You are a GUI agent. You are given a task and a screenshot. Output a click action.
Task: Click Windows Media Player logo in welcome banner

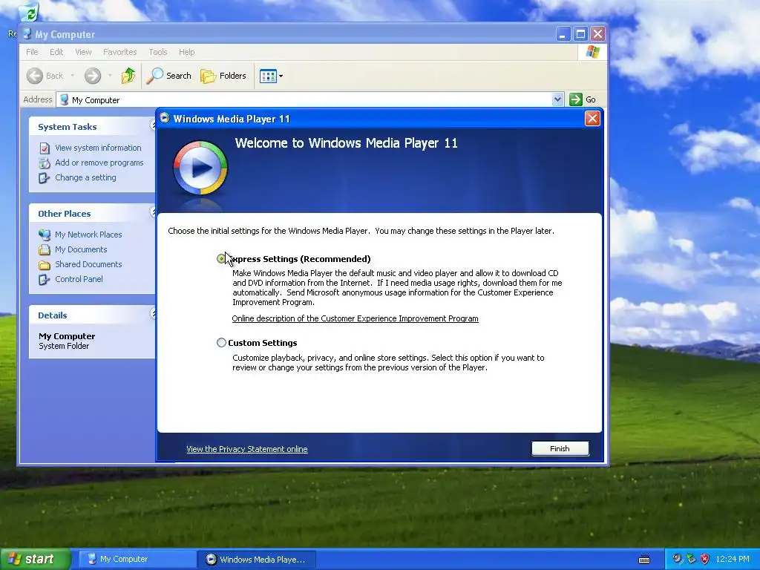200,168
